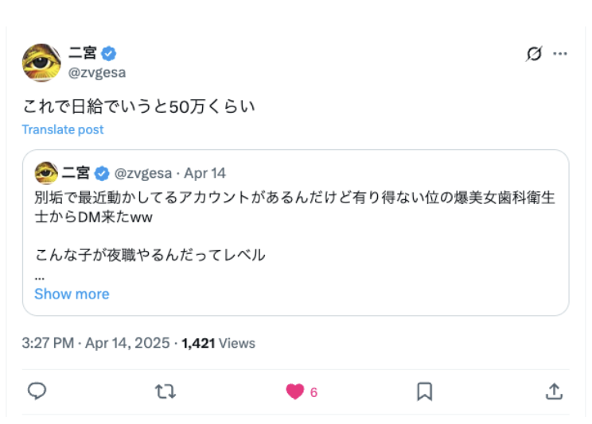Viewport: 592px width, 424px height.
Task: Click the 二宮 display name in header
Action: 83,54
